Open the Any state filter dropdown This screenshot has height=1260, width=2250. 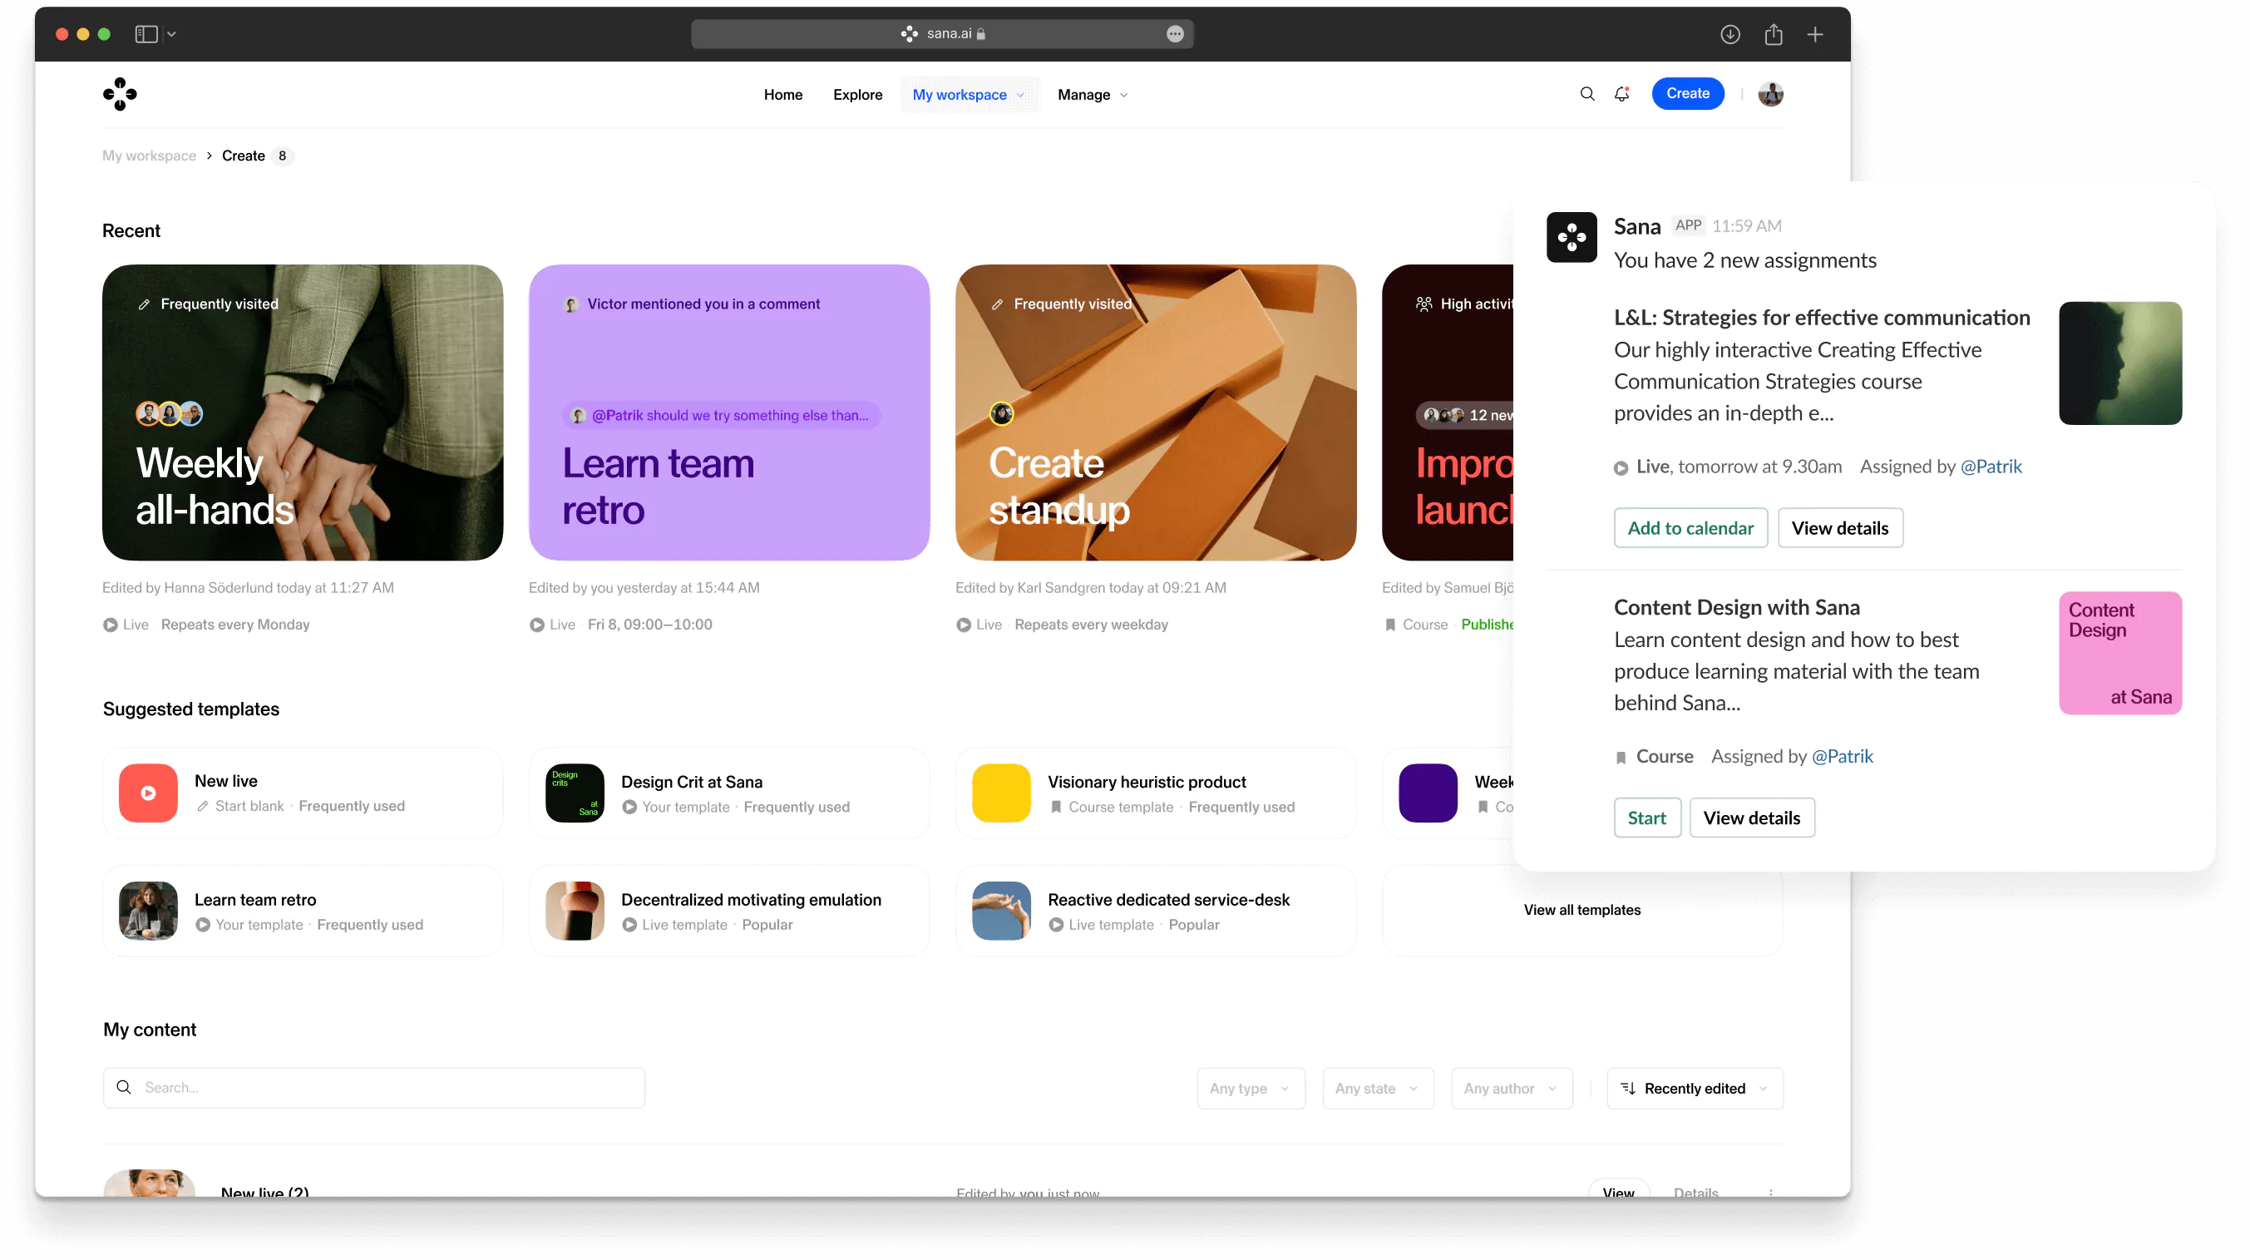coord(1377,1088)
